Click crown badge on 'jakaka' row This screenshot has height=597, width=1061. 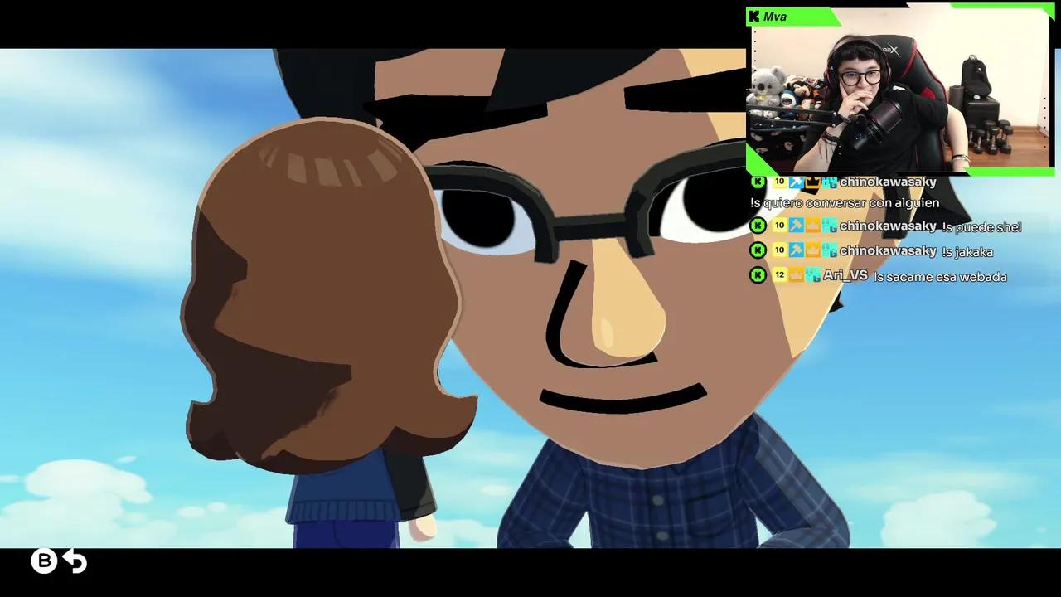coord(812,250)
